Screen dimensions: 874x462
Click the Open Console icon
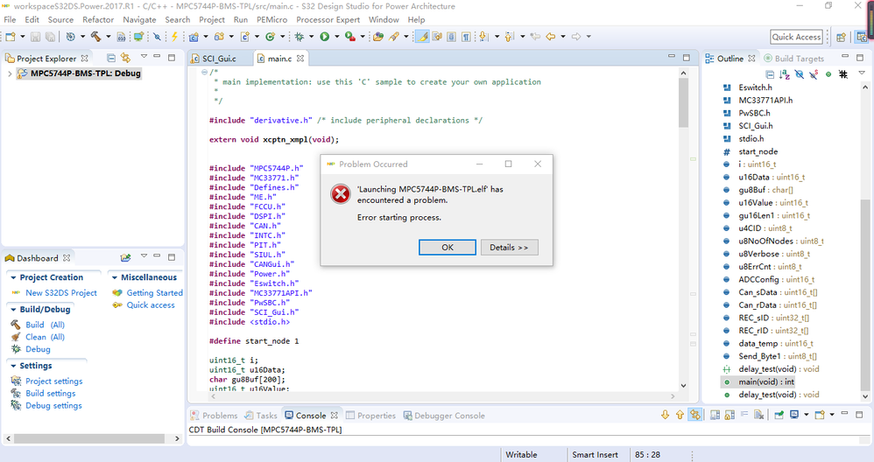click(820, 415)
